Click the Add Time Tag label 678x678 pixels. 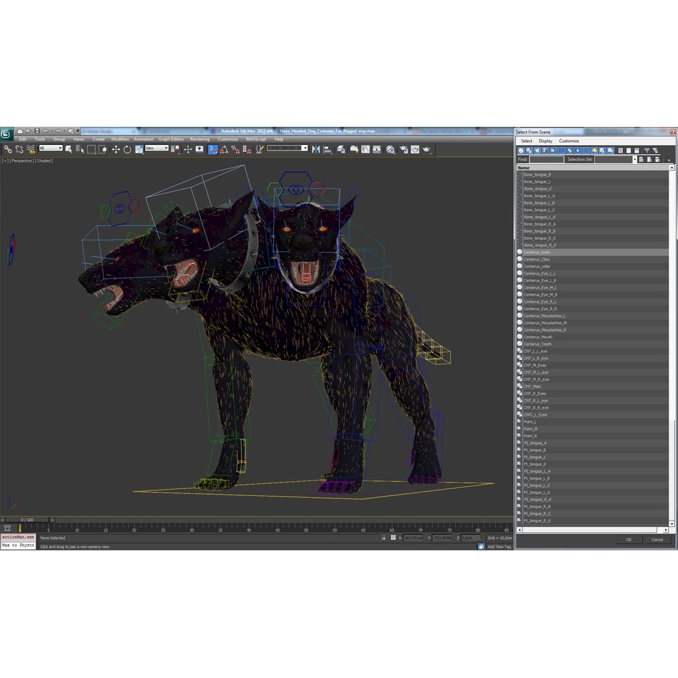coord(499,547)
